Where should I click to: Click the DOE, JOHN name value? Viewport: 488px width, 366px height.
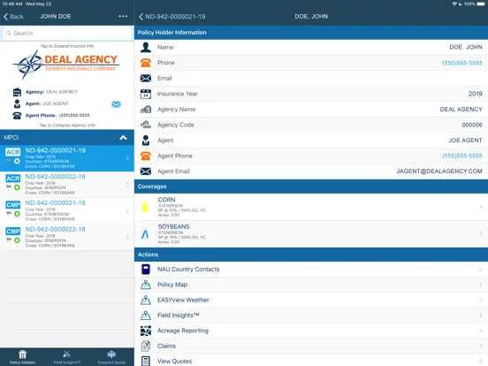click(x=466, y=48)
